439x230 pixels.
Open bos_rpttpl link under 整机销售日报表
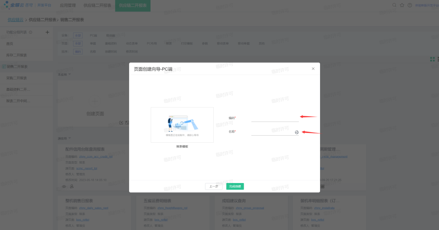click(83, 219)
